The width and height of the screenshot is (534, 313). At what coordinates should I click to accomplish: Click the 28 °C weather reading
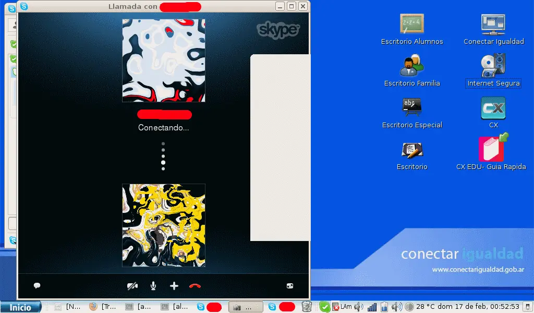pos(426,307)
